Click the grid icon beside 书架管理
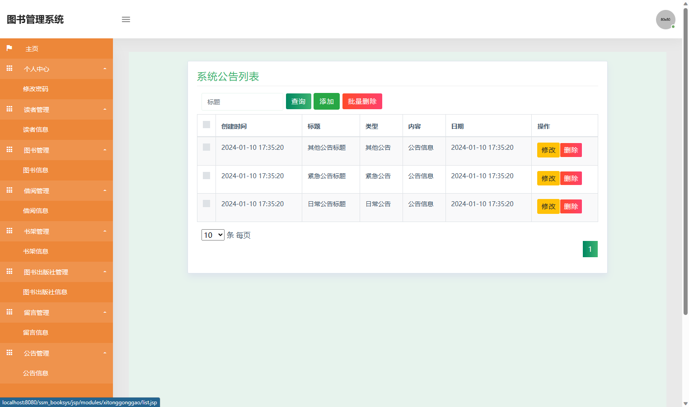This screenshot has width=689, height=407. [9, 231]
